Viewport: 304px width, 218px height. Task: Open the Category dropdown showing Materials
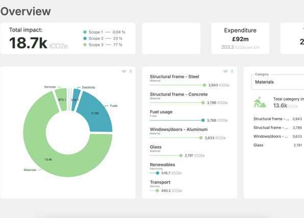tap(277, 82)
